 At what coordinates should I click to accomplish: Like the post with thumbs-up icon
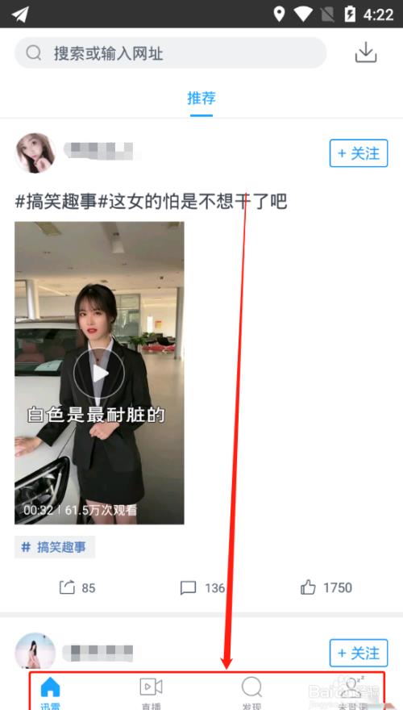(x=309, y=587)
